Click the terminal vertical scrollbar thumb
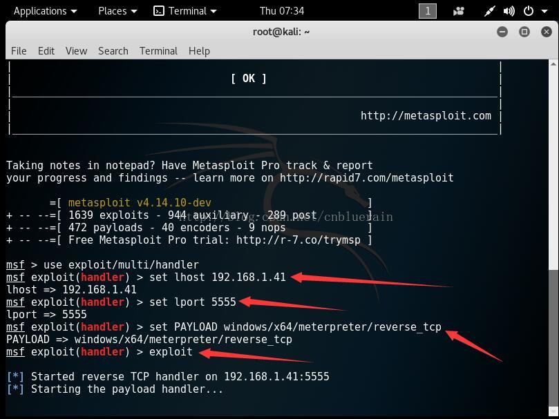The width and height of the screenshot is (559, 419). [x=553, y=338]
